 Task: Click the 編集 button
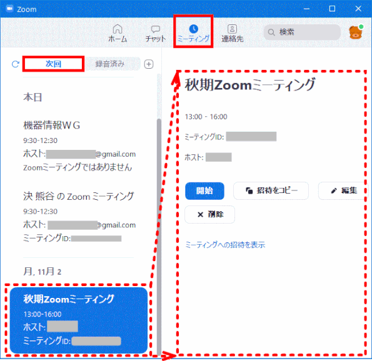click(x=343, y=191)
